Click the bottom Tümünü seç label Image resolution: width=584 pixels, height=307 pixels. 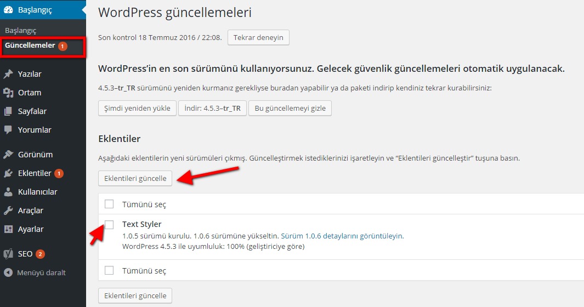[144, 270]
